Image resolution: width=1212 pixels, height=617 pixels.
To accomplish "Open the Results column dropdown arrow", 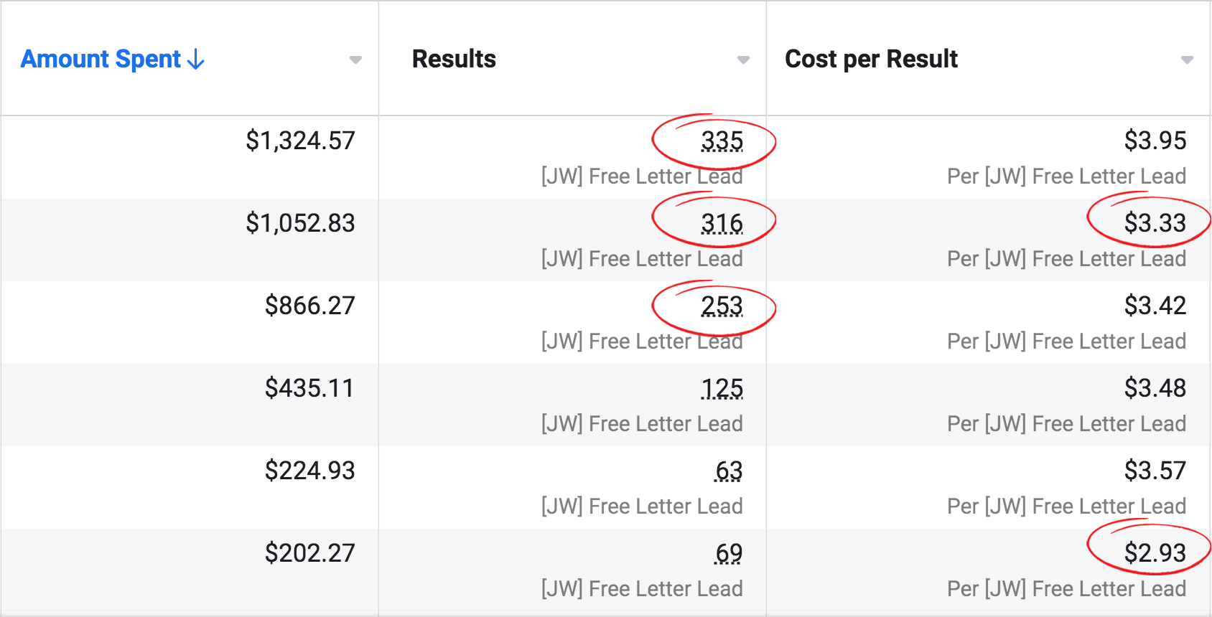I will point(743,60).
